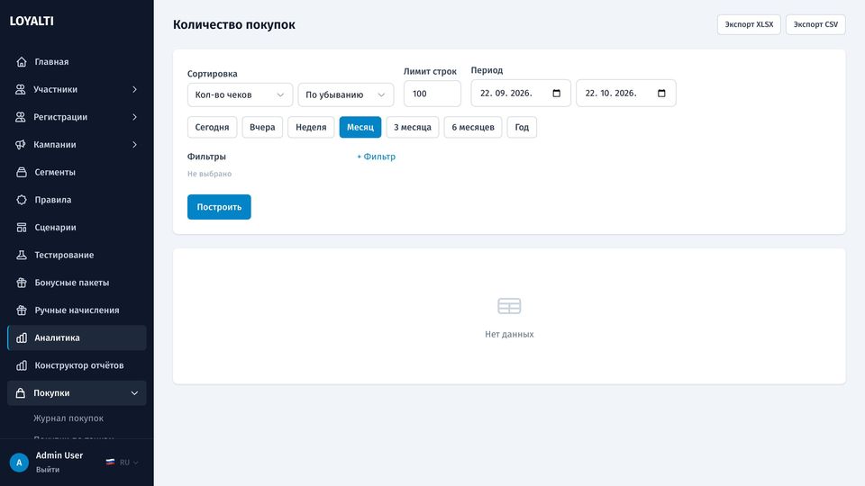Click the Конструктор отчётов chart icon
This screenshot has width=865, height=486.
(x=22, y=365)
